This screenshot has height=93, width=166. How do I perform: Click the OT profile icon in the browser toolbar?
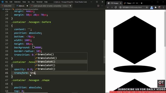(x=160, y=7)
